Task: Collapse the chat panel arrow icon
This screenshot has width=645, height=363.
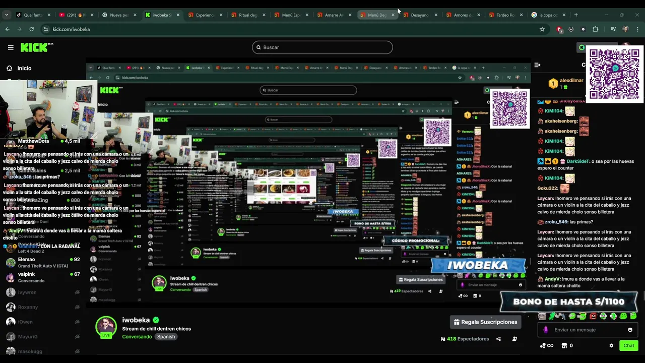Action: click(x=537, y=65)
